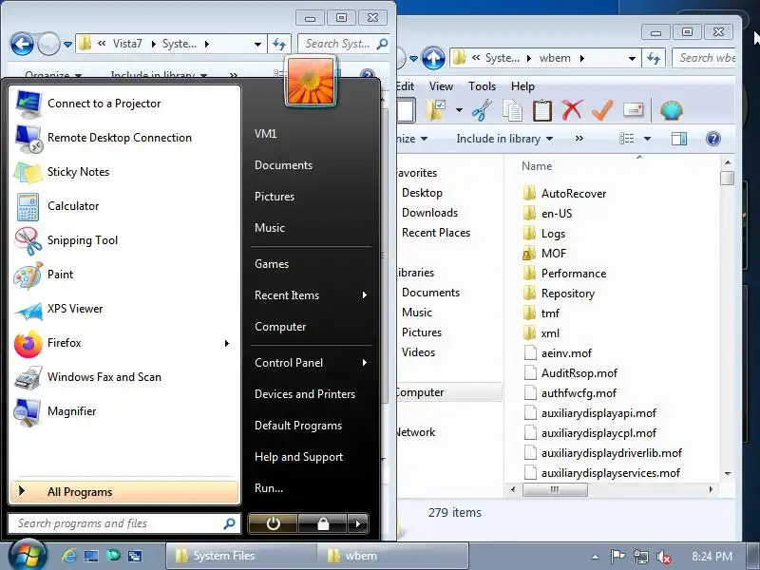
Task: Show hidden tray icons arrow
Action: tap(596, 557)
